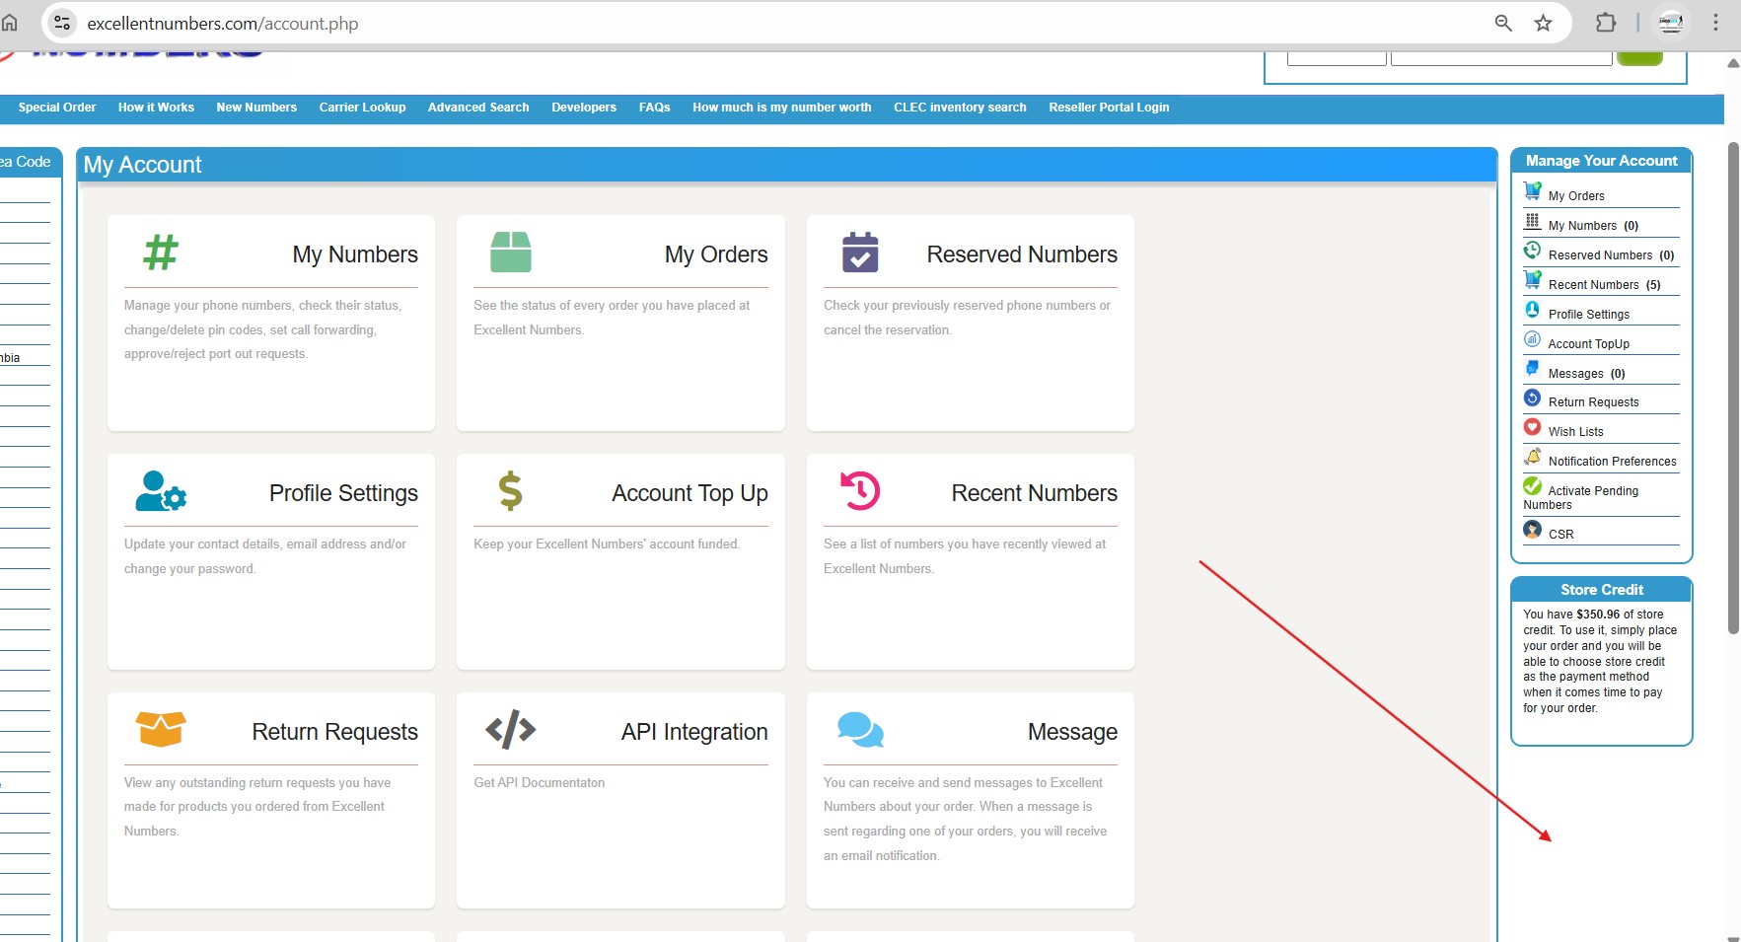Viewport: 1741px width, 942px height.
Task: Click the page vertical scrollbar thumb
Action: pos(1733,387)
